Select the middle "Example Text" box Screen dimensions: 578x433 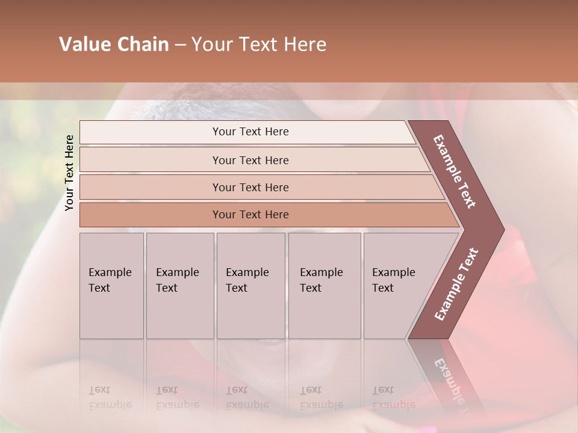(x=250, y=280)
